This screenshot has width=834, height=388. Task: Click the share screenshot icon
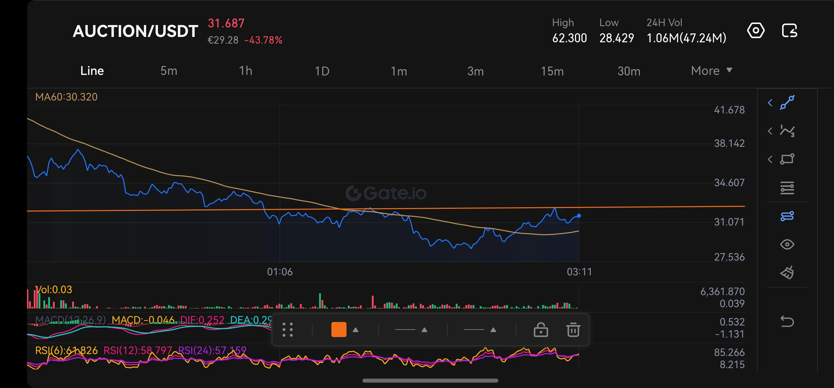click(789, 31)
